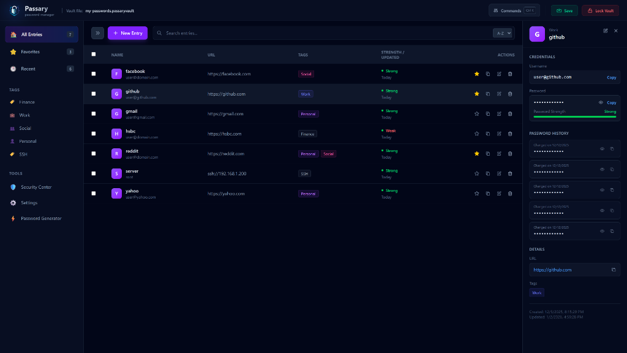Viewport: 627px width, 353px height.
Task: Check the select-all checkbox in the table header
Action: tap(94, 54)
